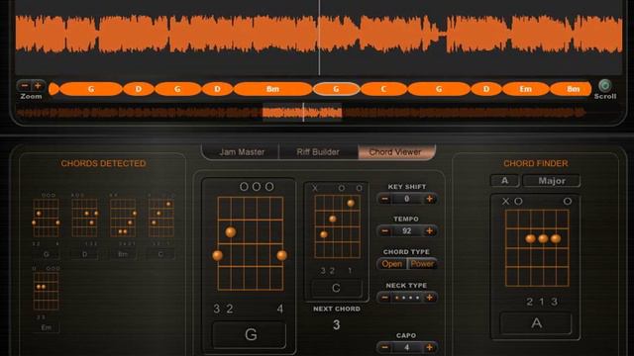Screen dimensions: 634x356
Task: Pick G chord diagram in Chords Detected
Action: [x=47, y=218]
